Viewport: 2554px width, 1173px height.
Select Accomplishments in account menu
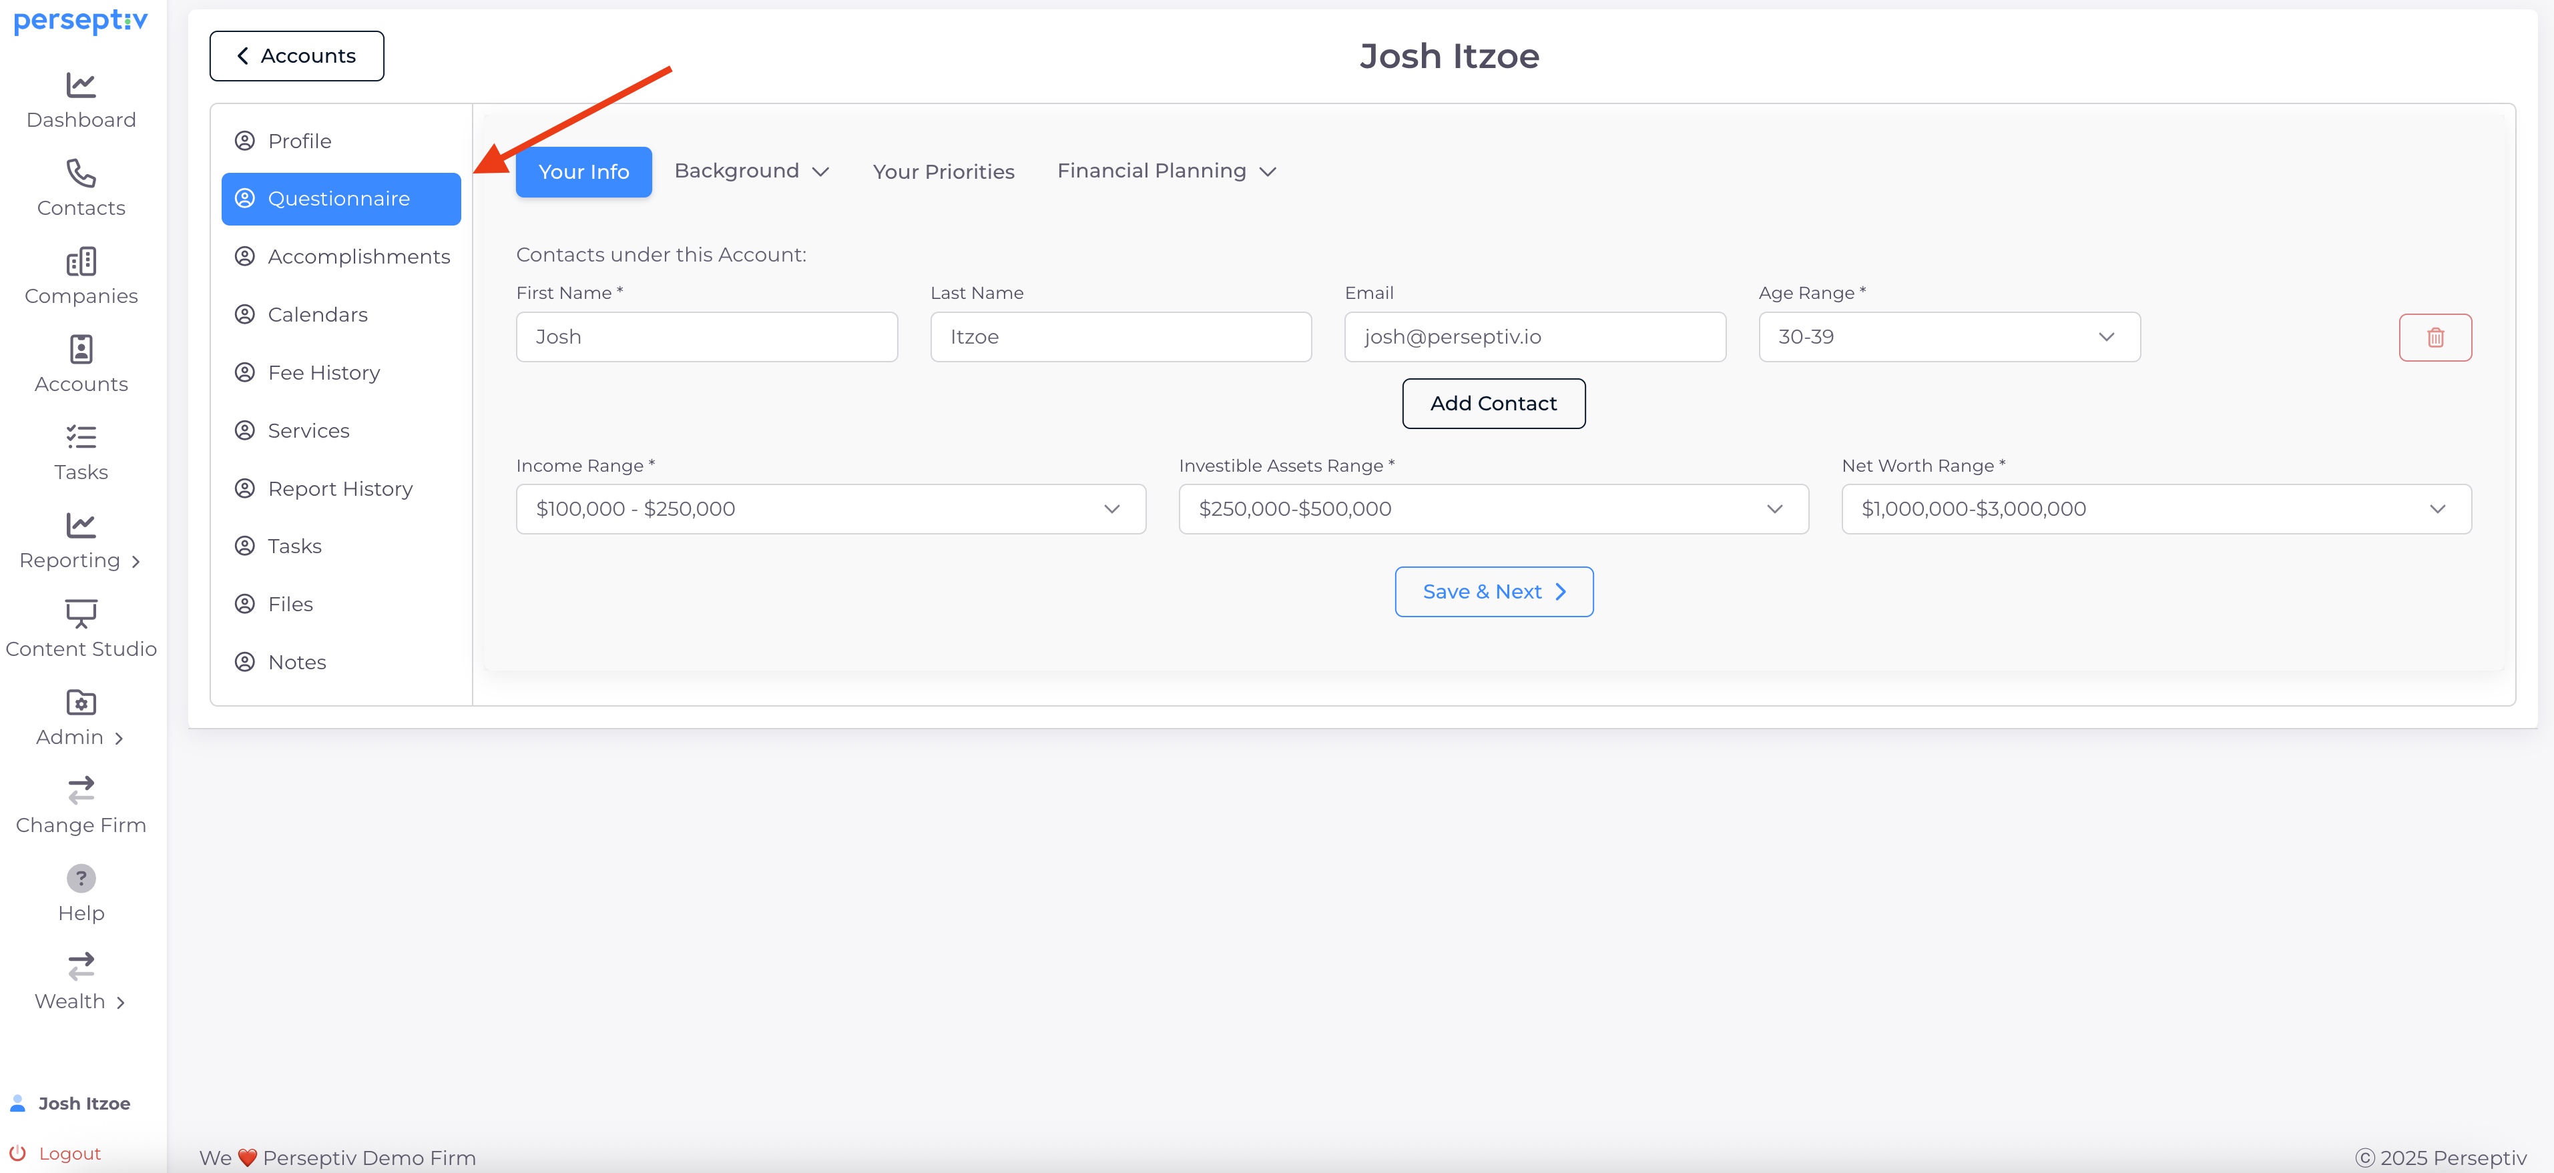click(358, 257)
